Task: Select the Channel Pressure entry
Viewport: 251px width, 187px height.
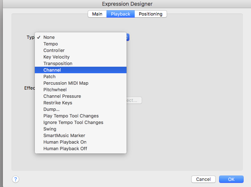Action: (62, 96)
